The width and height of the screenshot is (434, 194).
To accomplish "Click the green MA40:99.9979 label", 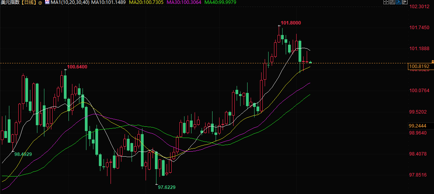I will pos(221,2).
